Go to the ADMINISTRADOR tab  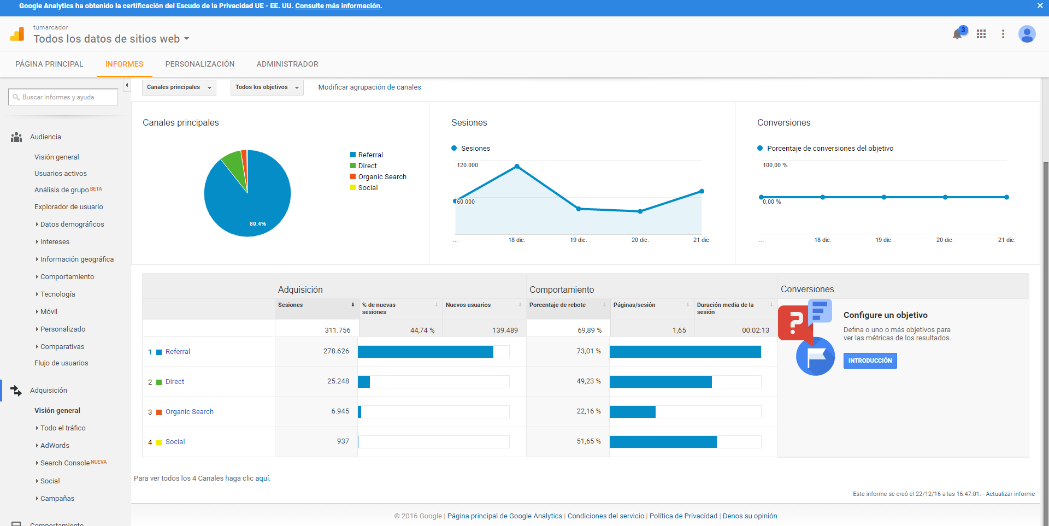pyautogui.click(x=287, y=64)
